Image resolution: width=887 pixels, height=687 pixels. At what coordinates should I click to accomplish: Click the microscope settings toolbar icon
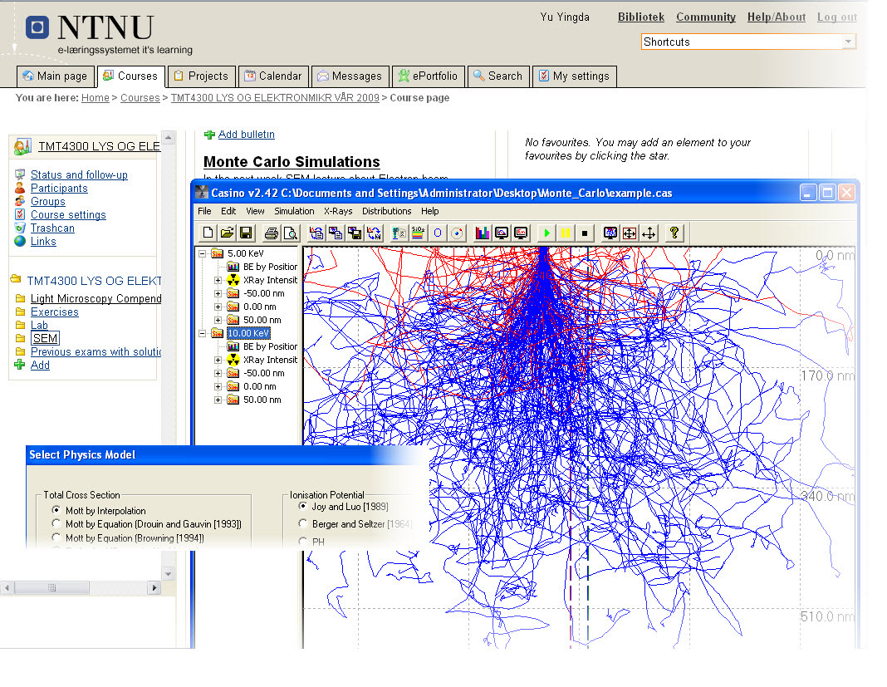(x=399, y=233)
